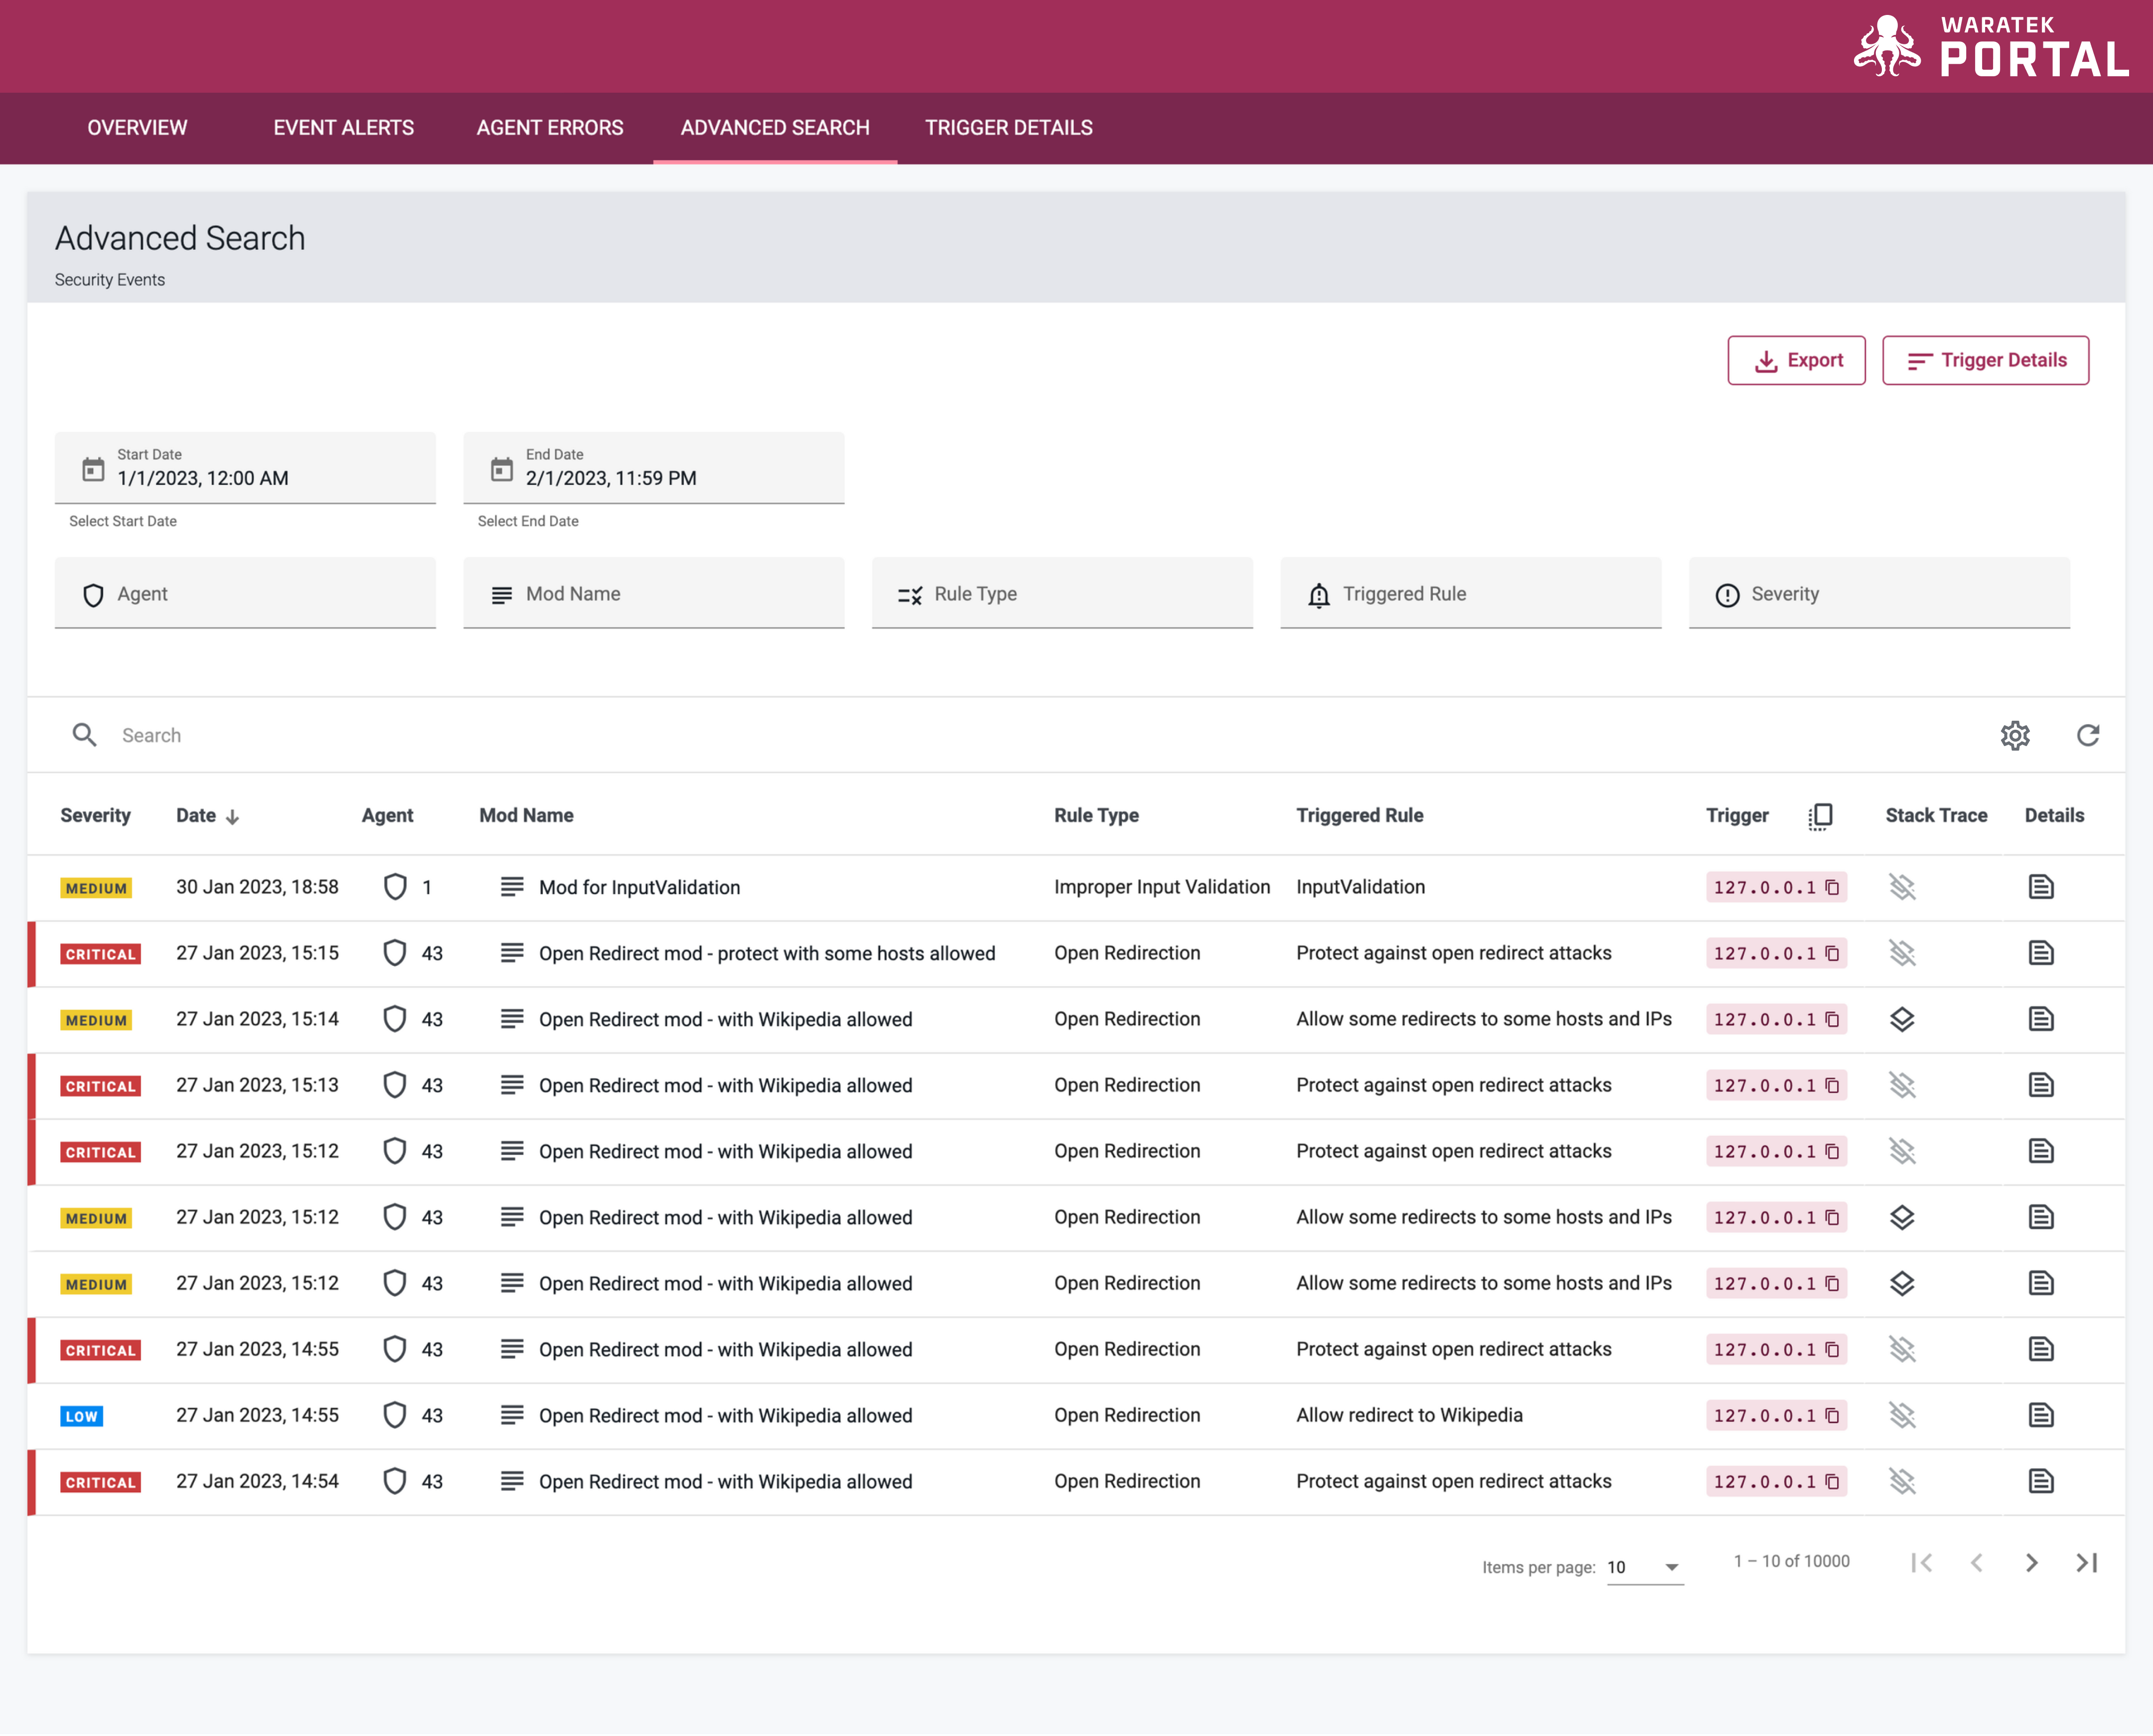This screenshot has width=2153, height=1736.
Task: Click the Start Date input field
Action: pos(245,468)
